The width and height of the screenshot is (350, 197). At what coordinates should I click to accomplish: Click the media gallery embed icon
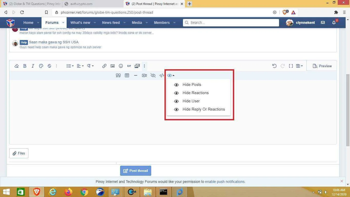point(137,66)
